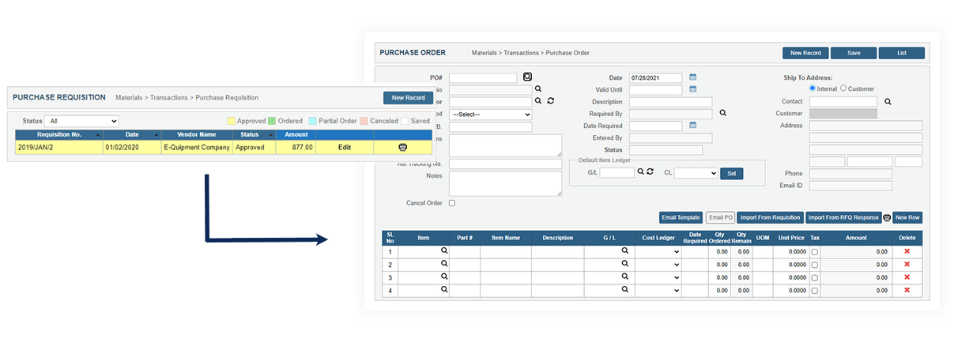The width and height of the screenshot is (973, 350).
Task: Click the G/L search icon in row 3
Action: click(x=625, y=277)
